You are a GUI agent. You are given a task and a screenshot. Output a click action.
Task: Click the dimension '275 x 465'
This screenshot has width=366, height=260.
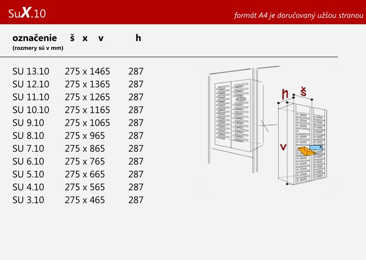tap(85, 200)
